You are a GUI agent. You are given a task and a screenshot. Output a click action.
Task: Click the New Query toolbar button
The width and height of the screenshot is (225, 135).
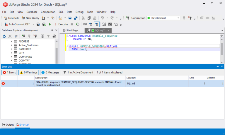(x=30, y=18)
